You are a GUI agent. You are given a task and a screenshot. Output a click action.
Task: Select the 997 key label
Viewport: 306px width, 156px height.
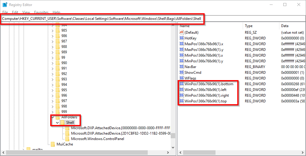(64, 101)
